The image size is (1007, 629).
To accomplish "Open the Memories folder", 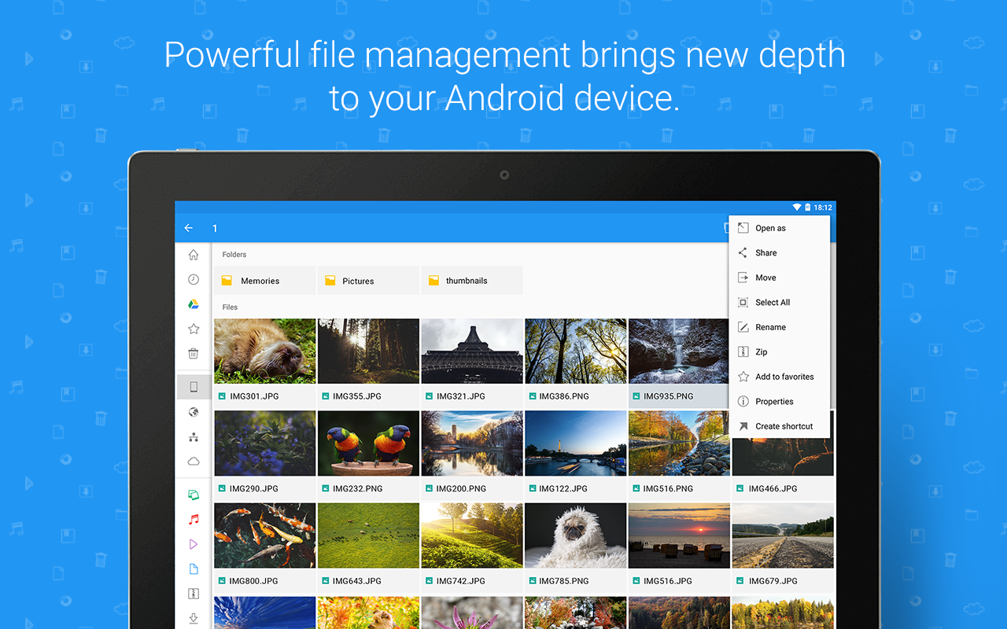I will coord(264,280).
